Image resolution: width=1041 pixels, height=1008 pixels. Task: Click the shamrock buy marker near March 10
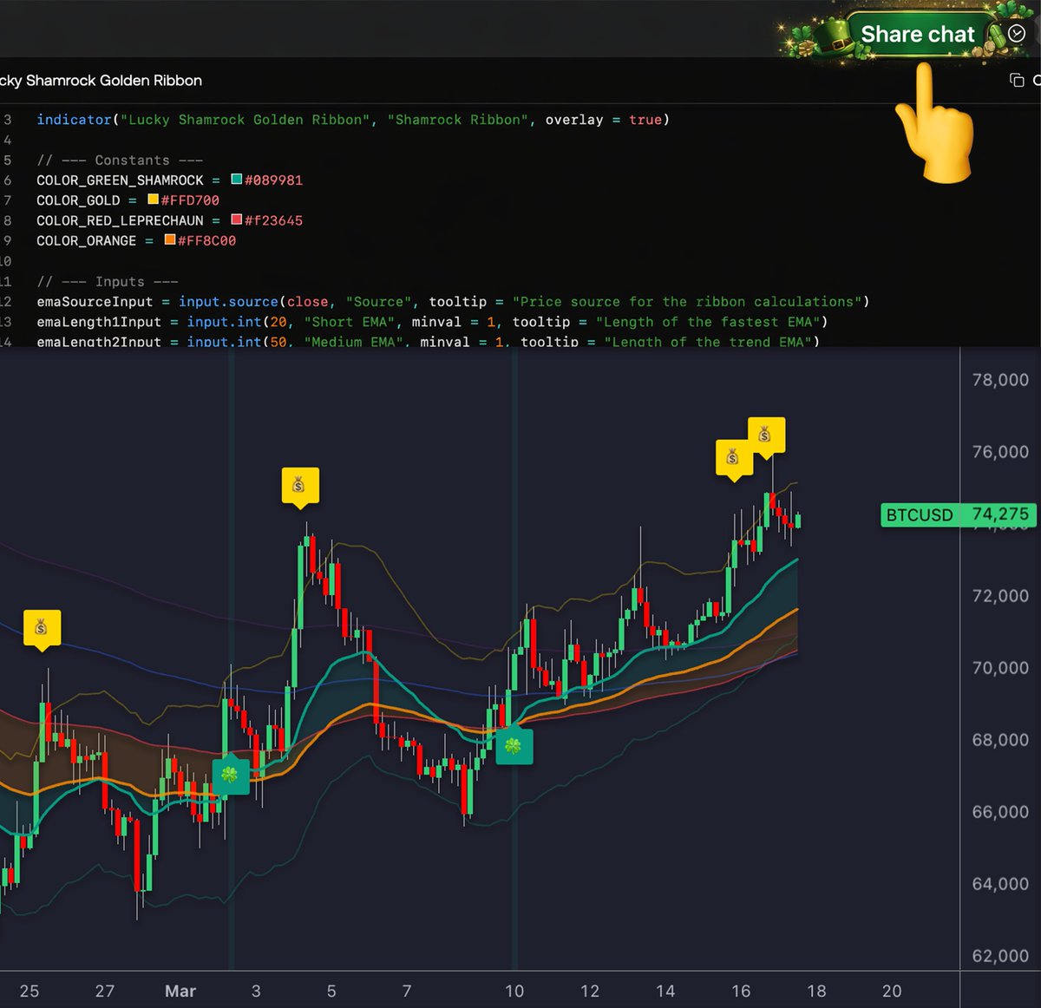(515, 744)
